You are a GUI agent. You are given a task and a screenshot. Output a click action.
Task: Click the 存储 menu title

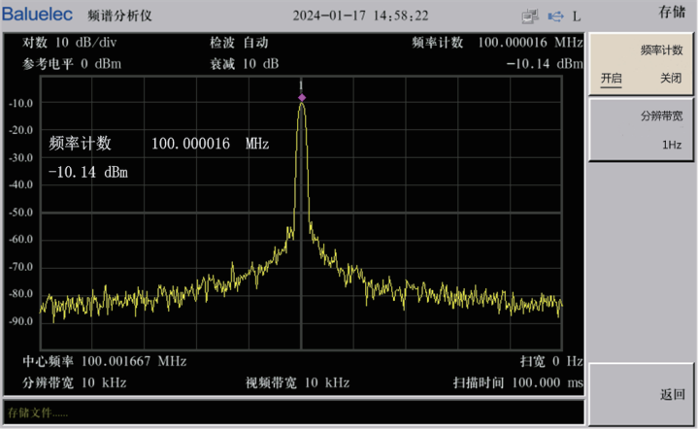pyautogui.click(x=672, y=12)
